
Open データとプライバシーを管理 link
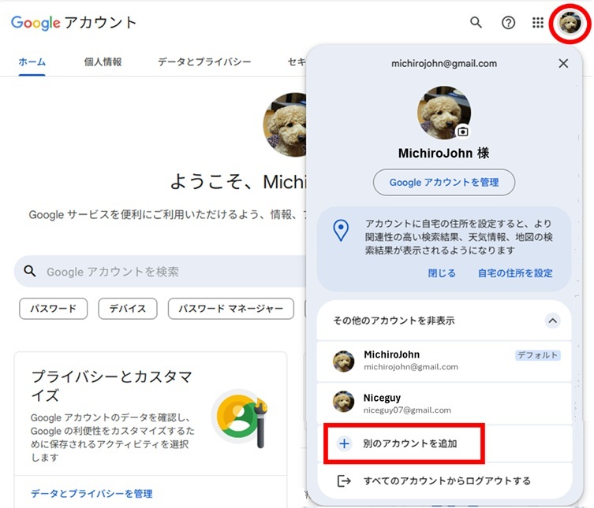92,494
